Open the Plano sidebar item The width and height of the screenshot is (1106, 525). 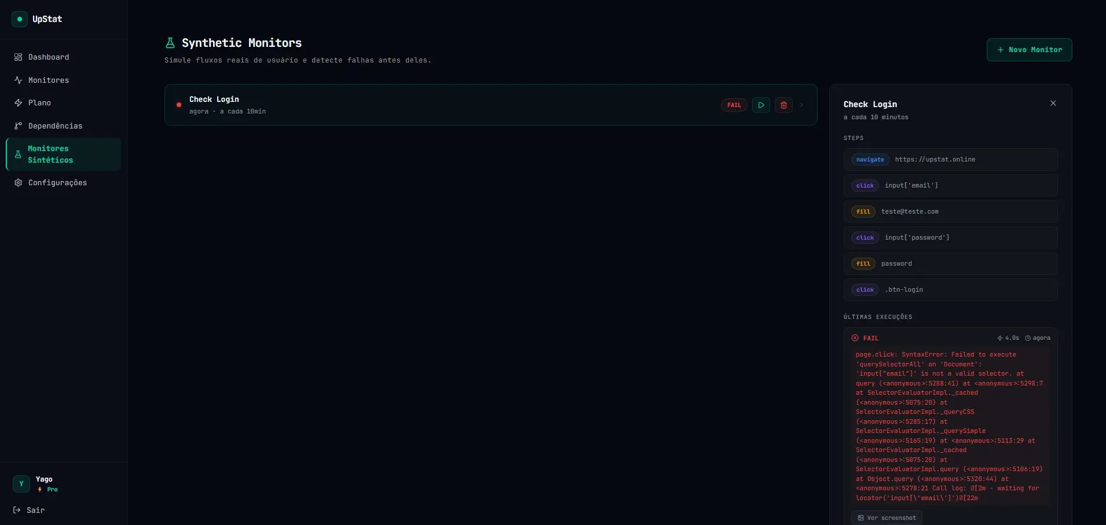point(63,103)
